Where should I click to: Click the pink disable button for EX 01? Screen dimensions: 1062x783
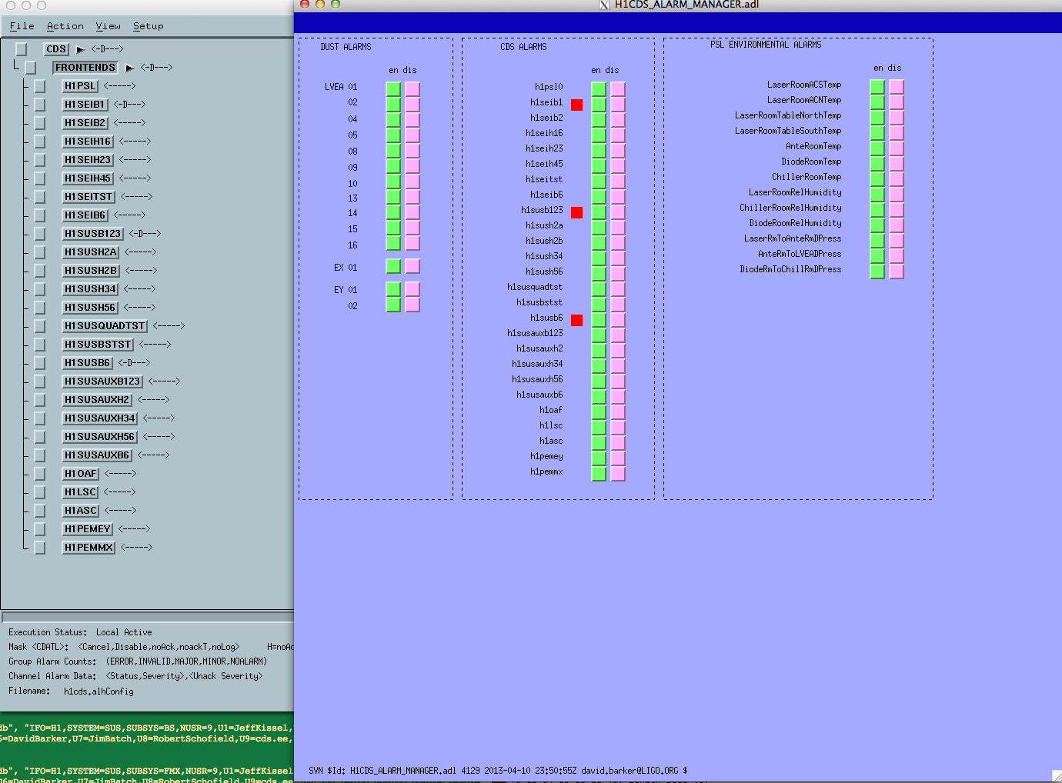[412, 266]
